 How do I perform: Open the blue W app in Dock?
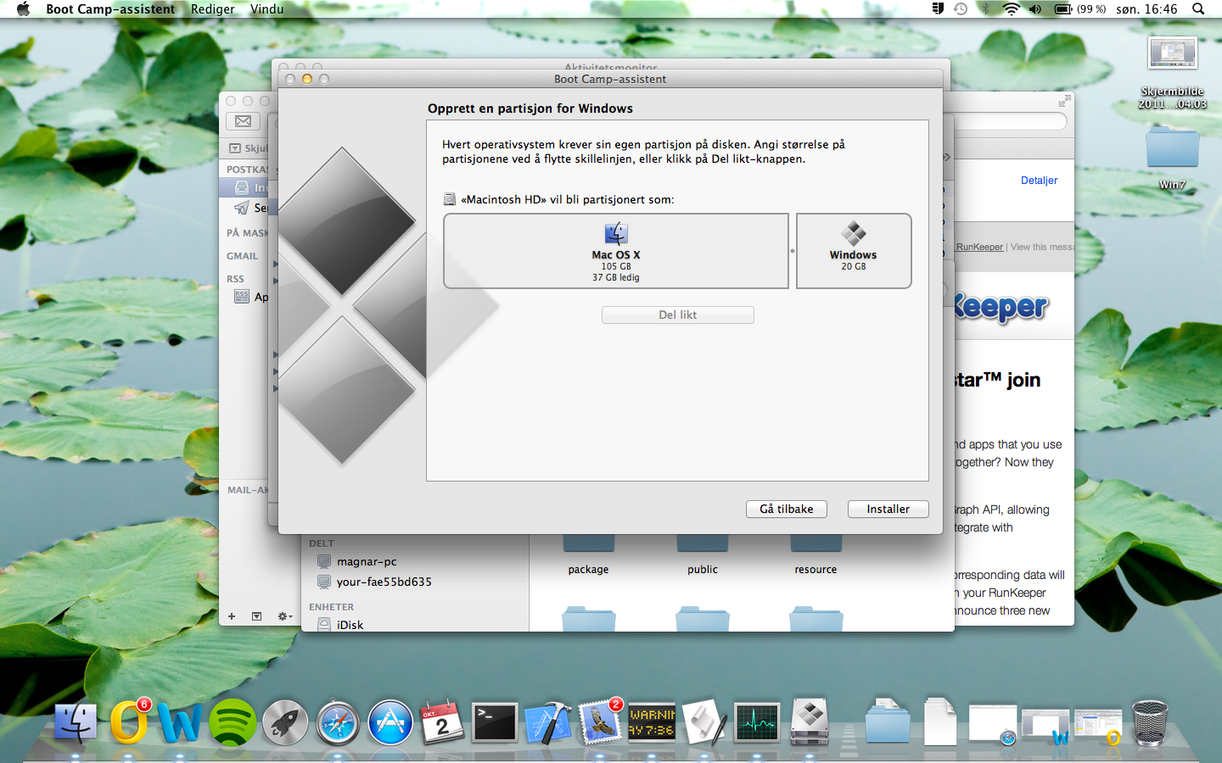(x=180, y=723)
